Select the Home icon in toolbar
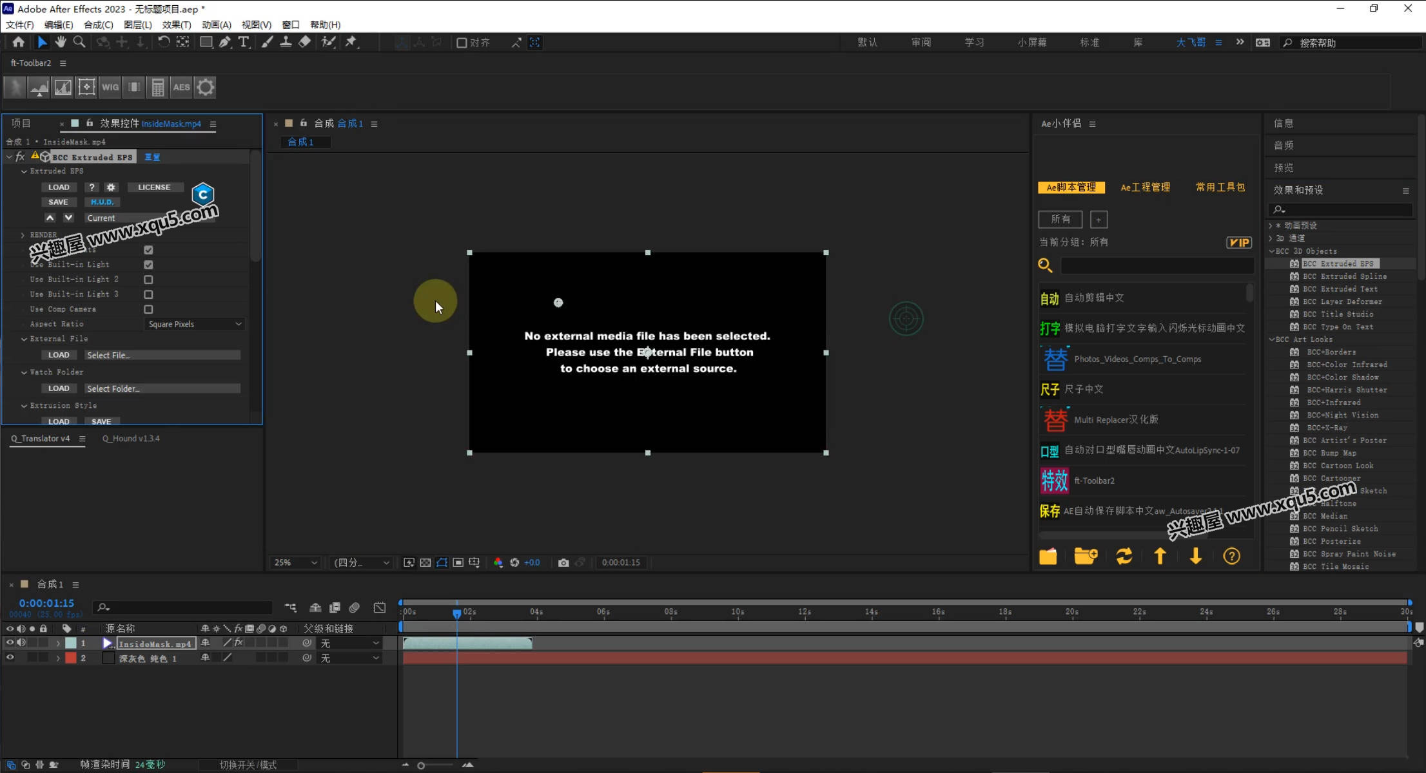The width and height of the screenshot is (1426, 773). pyautogui.click(x=18, y=42)
